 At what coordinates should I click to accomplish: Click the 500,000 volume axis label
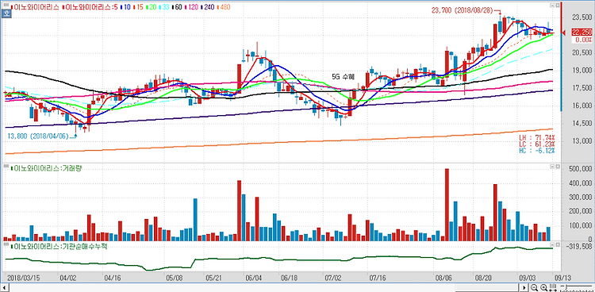click(x=580, y=168)
